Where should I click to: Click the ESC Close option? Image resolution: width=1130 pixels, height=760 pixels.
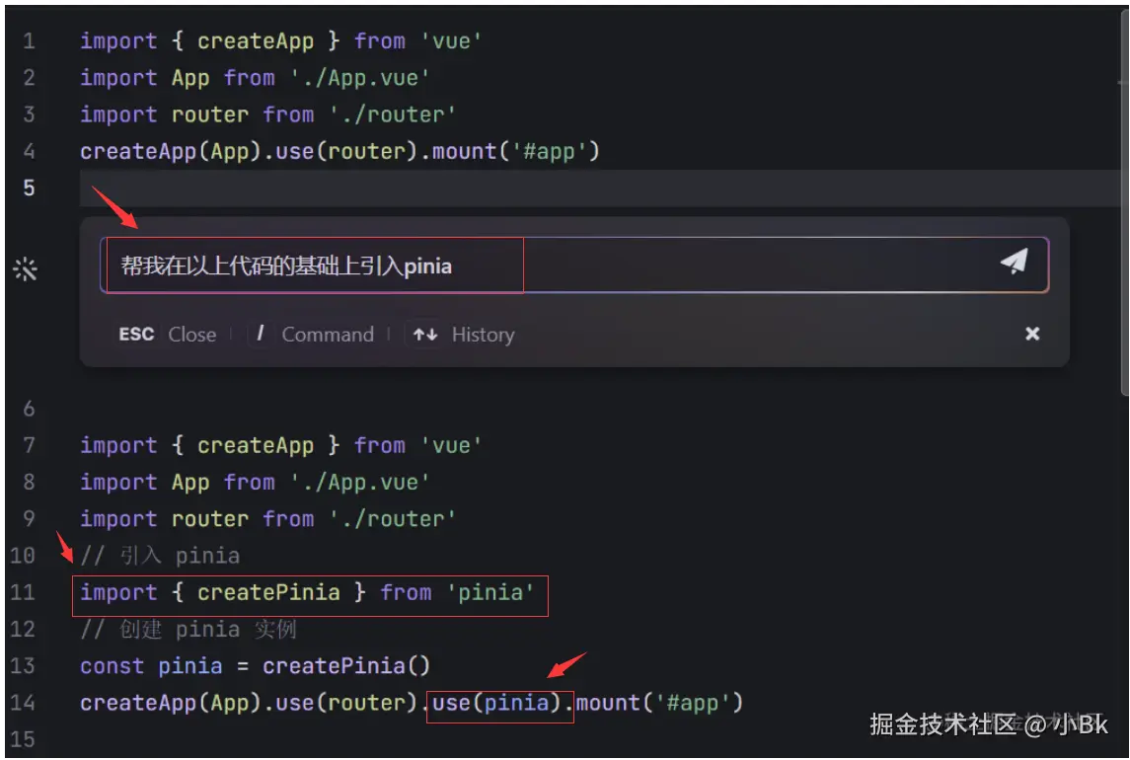point(167,335)
